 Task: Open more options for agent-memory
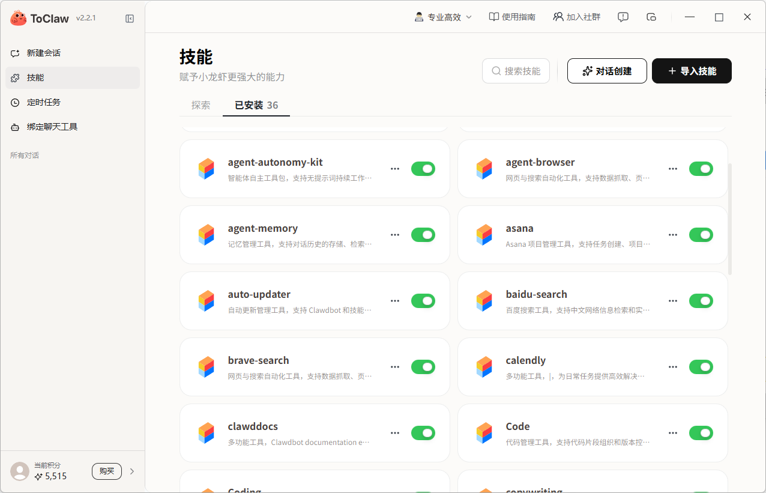395,235
